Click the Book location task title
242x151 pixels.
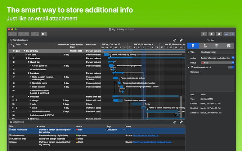click(38, 87)
